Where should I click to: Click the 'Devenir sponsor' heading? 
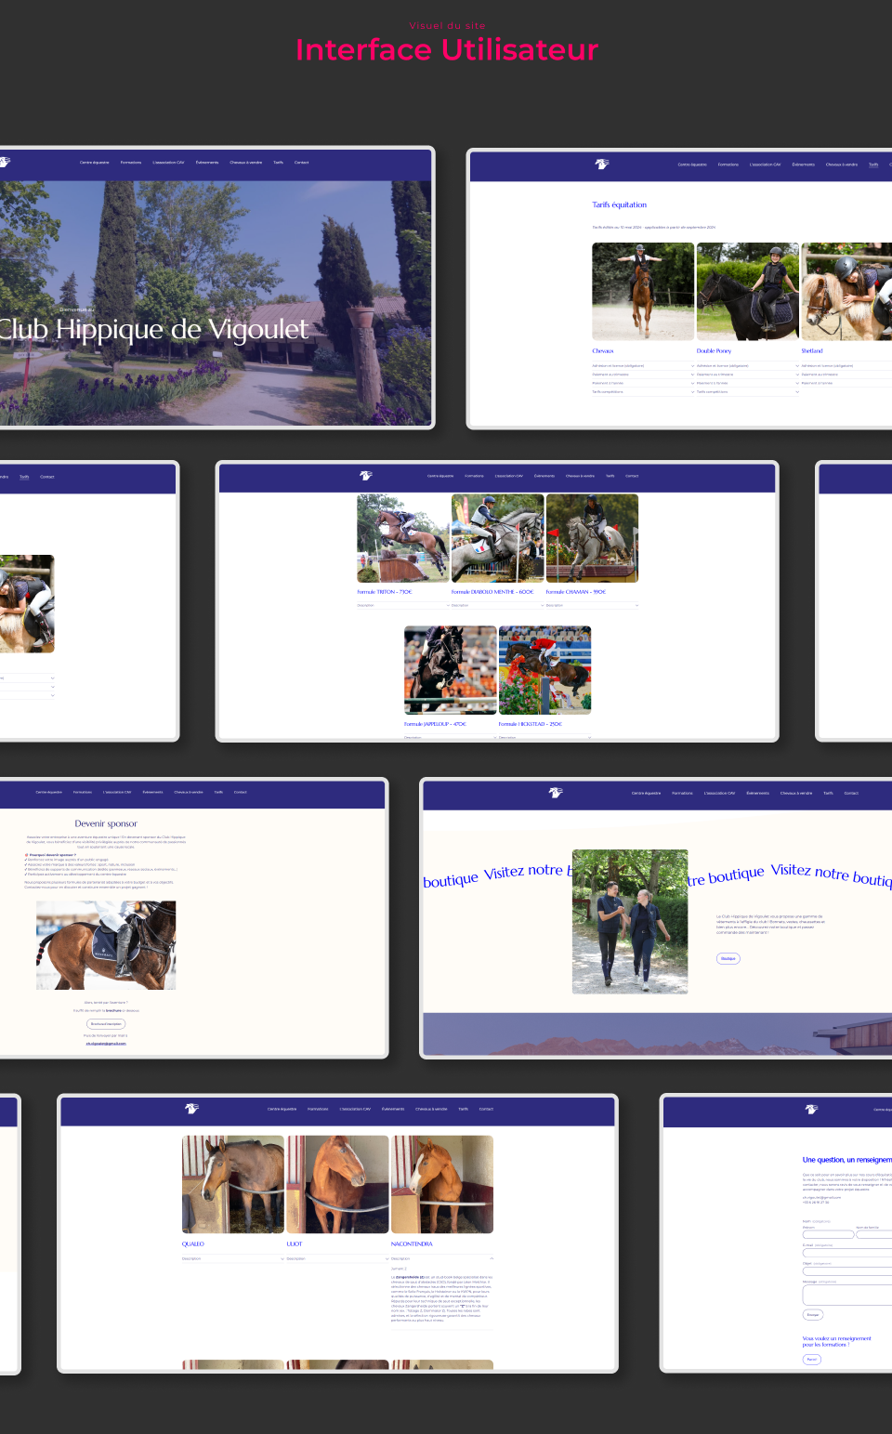[106, 823]
